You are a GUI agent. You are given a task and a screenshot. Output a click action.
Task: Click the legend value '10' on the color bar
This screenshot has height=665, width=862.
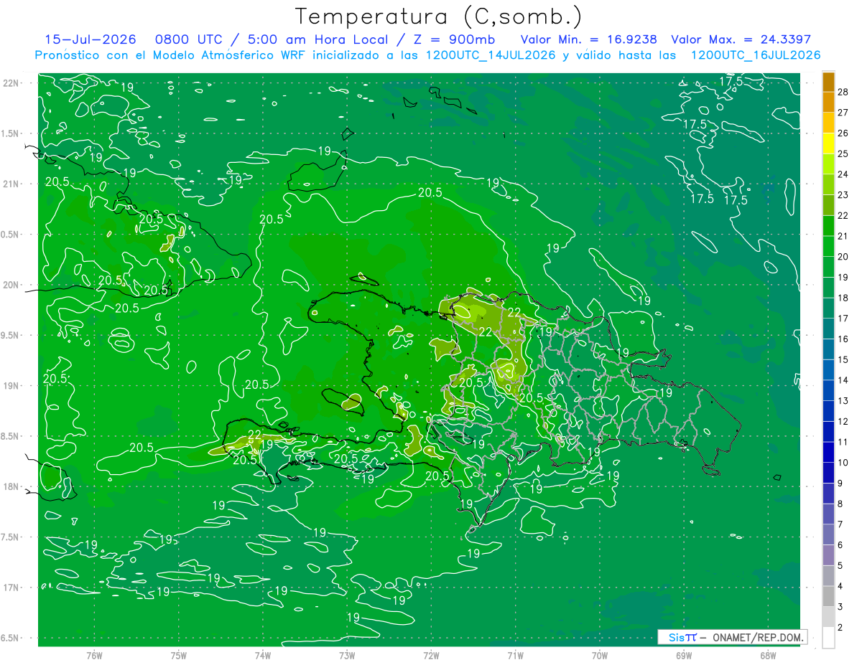tap(844, 463)
